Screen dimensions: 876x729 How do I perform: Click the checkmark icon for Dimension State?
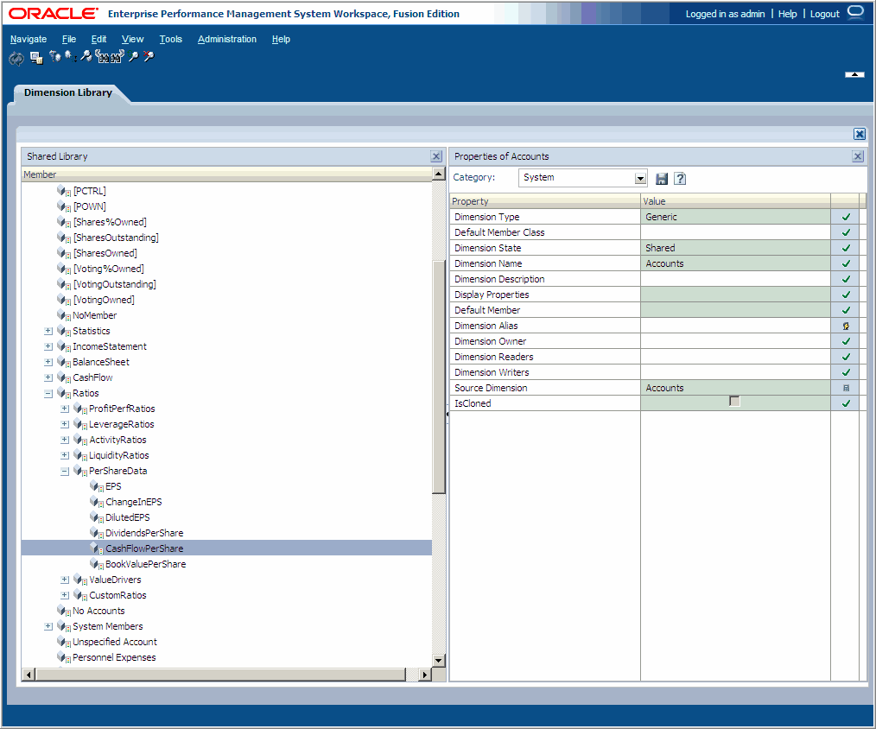pyautogui.click(x=846, y=248)
